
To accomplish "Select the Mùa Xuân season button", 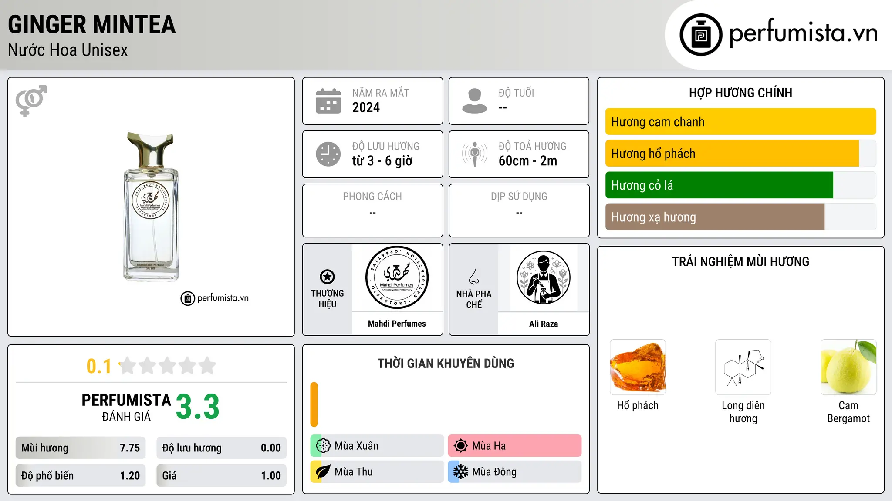I will (x=377, y=446).
